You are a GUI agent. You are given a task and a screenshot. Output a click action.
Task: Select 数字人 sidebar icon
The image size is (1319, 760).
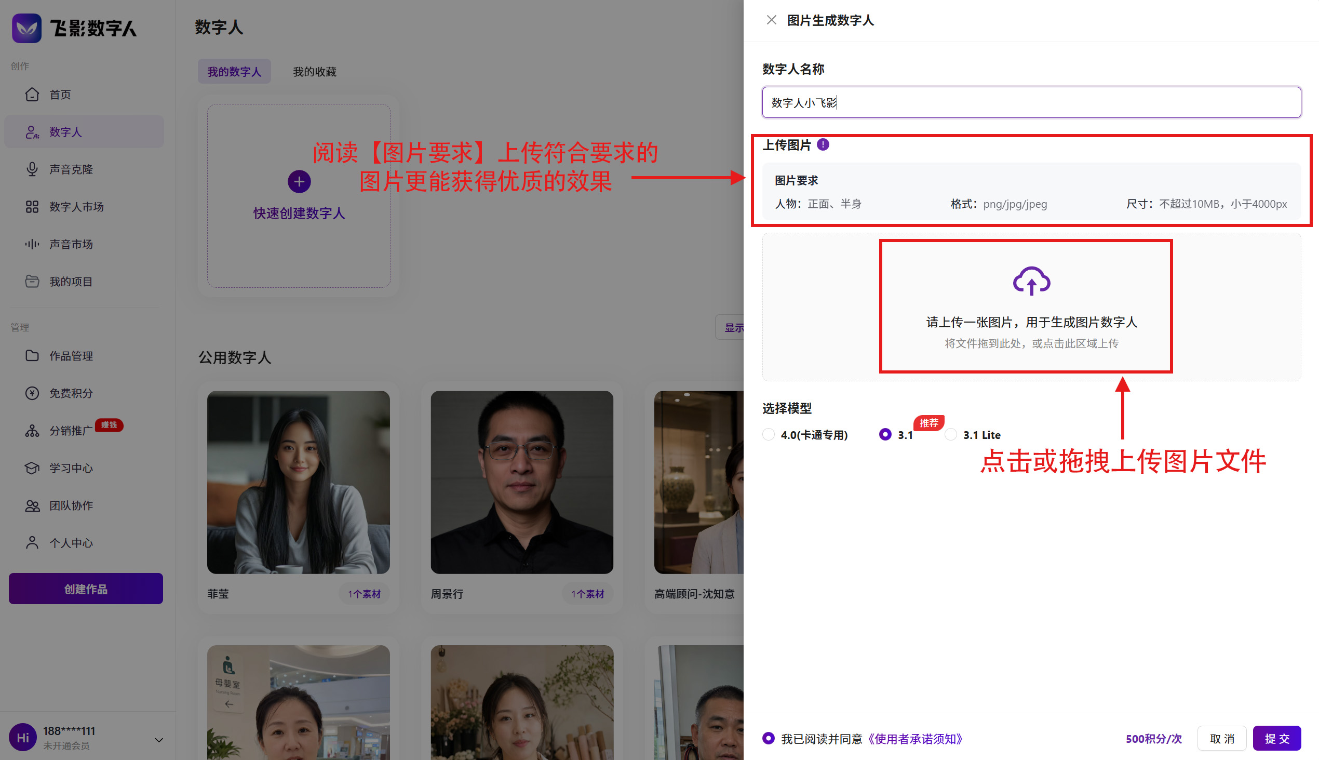(32, 132)
